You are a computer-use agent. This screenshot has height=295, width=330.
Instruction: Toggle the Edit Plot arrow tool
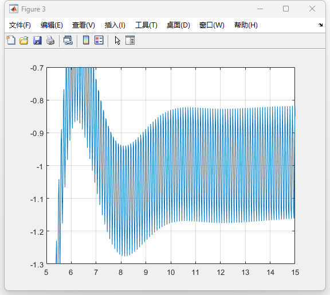pos(117,41)
